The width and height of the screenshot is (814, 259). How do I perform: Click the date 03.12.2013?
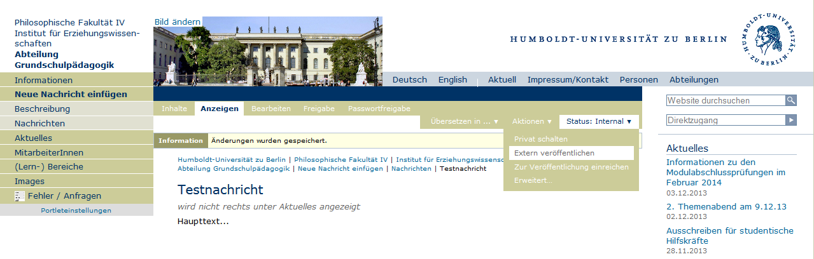pyautogui.click(x=687, y=192)
